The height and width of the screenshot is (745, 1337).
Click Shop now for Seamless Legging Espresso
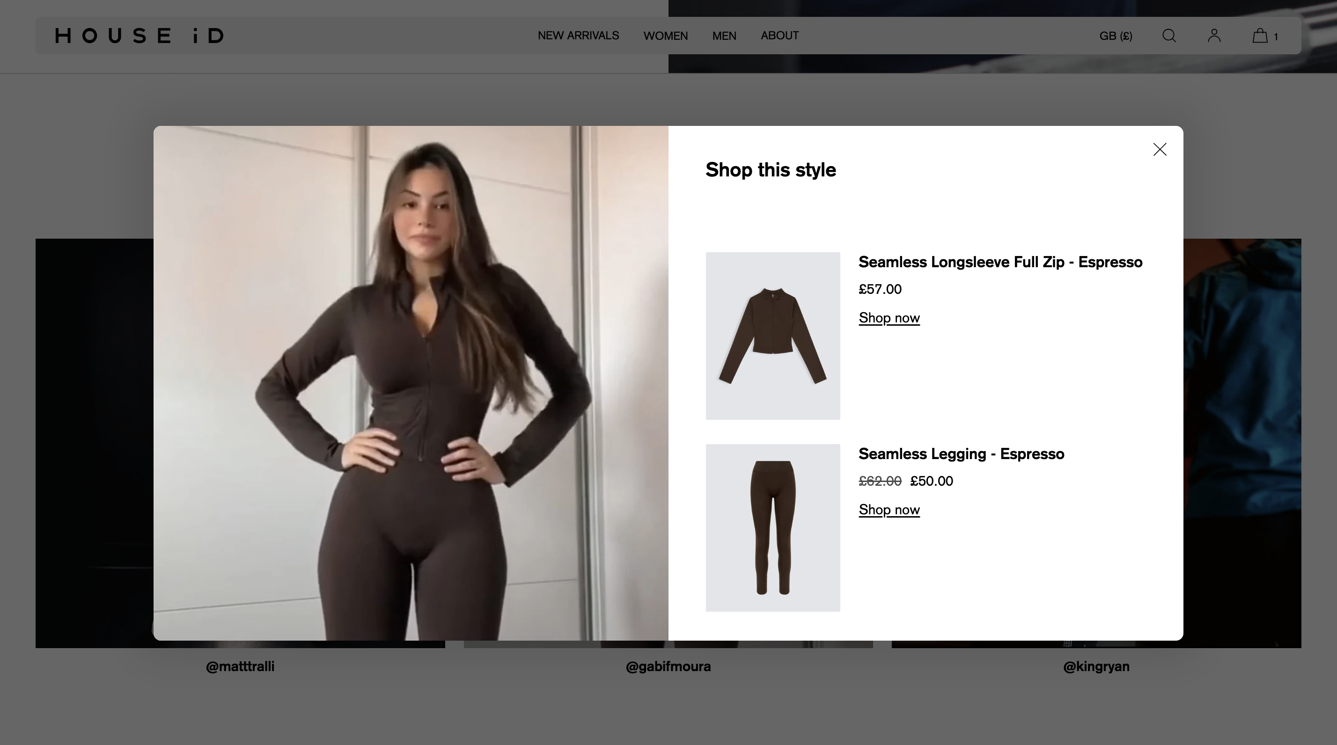[888, 509]
